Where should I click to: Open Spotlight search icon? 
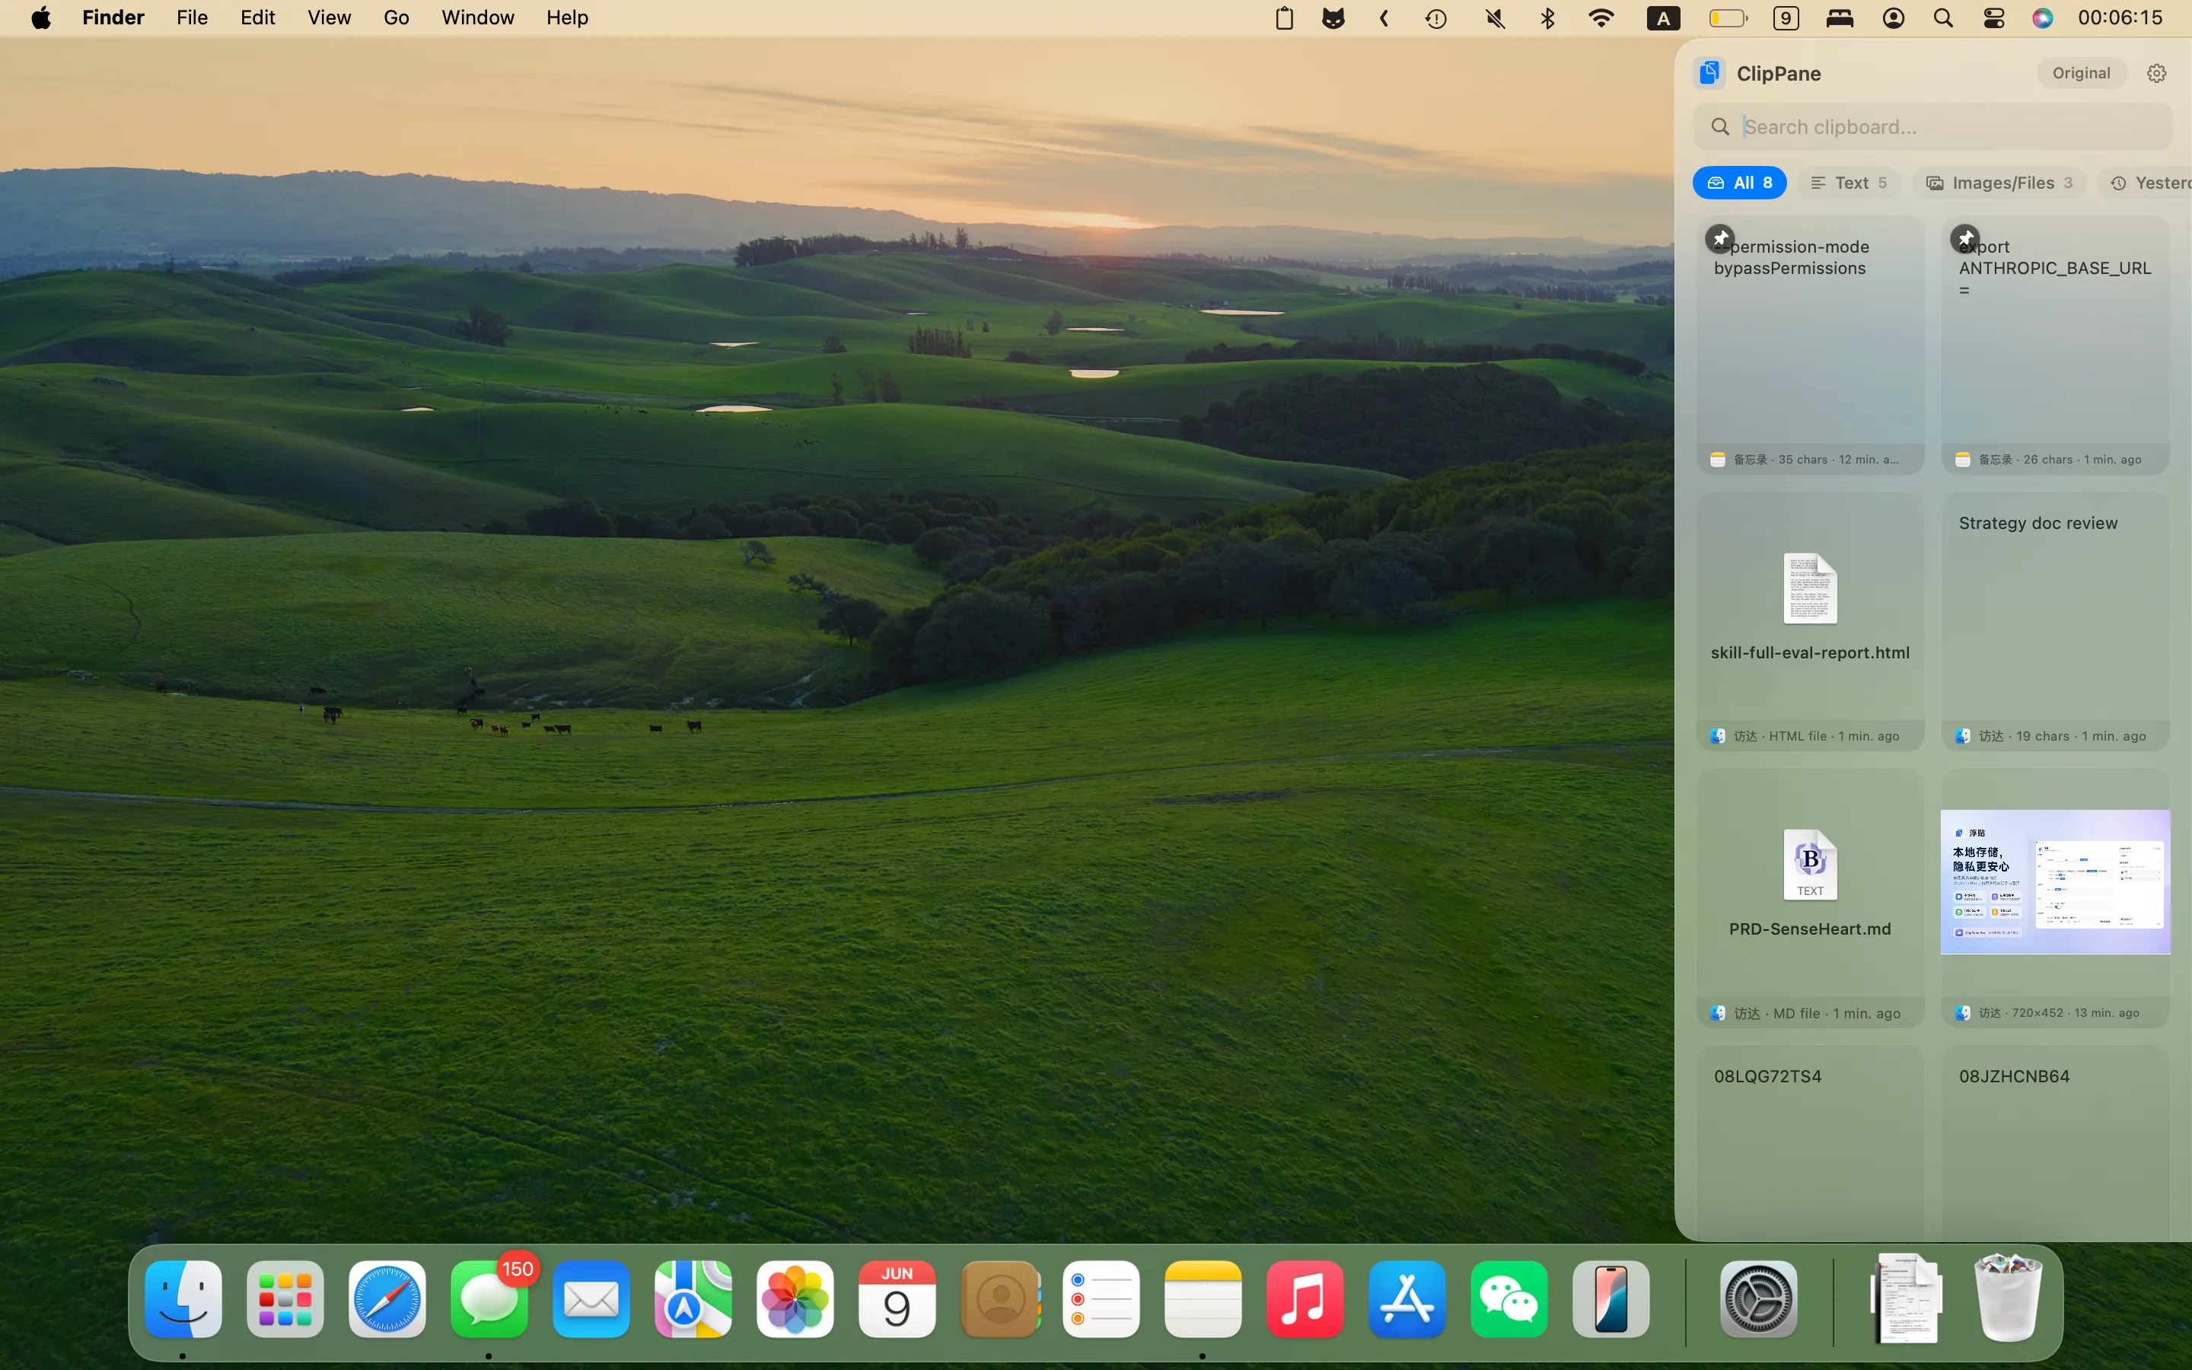1943,18
